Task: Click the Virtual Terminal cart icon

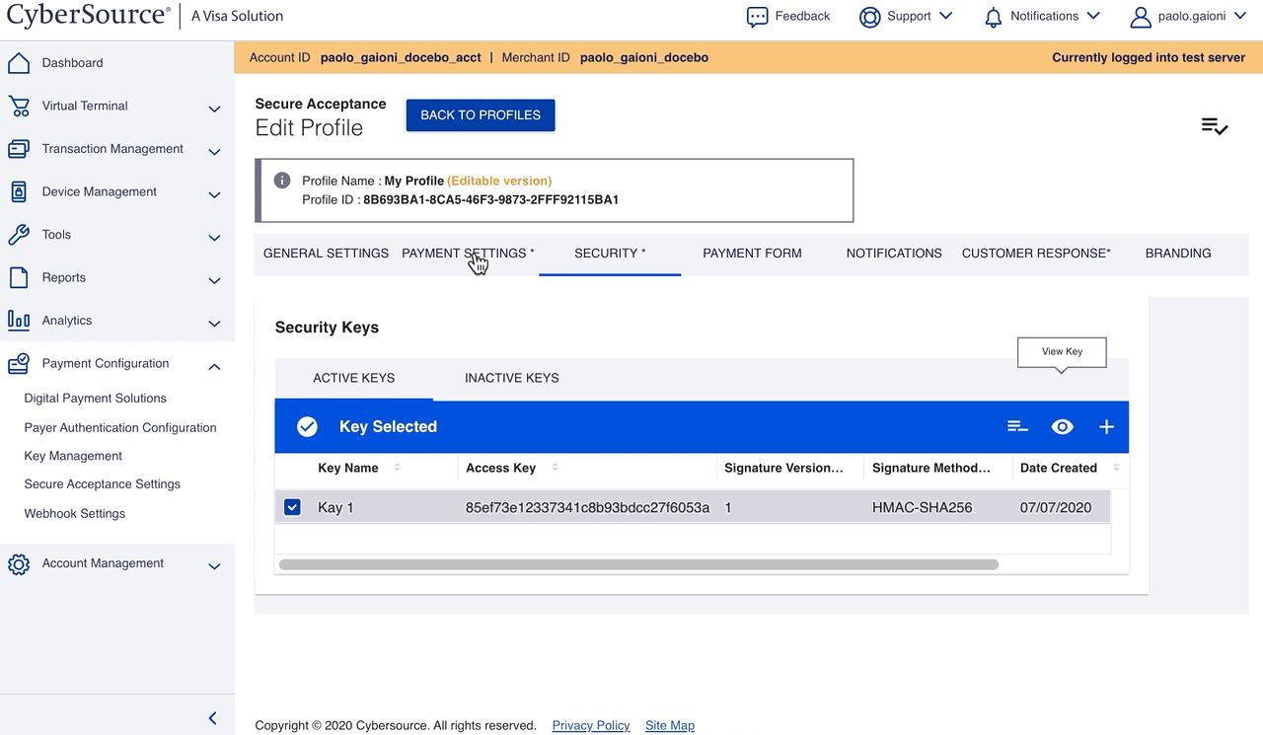Action: [x=19, y=107]
